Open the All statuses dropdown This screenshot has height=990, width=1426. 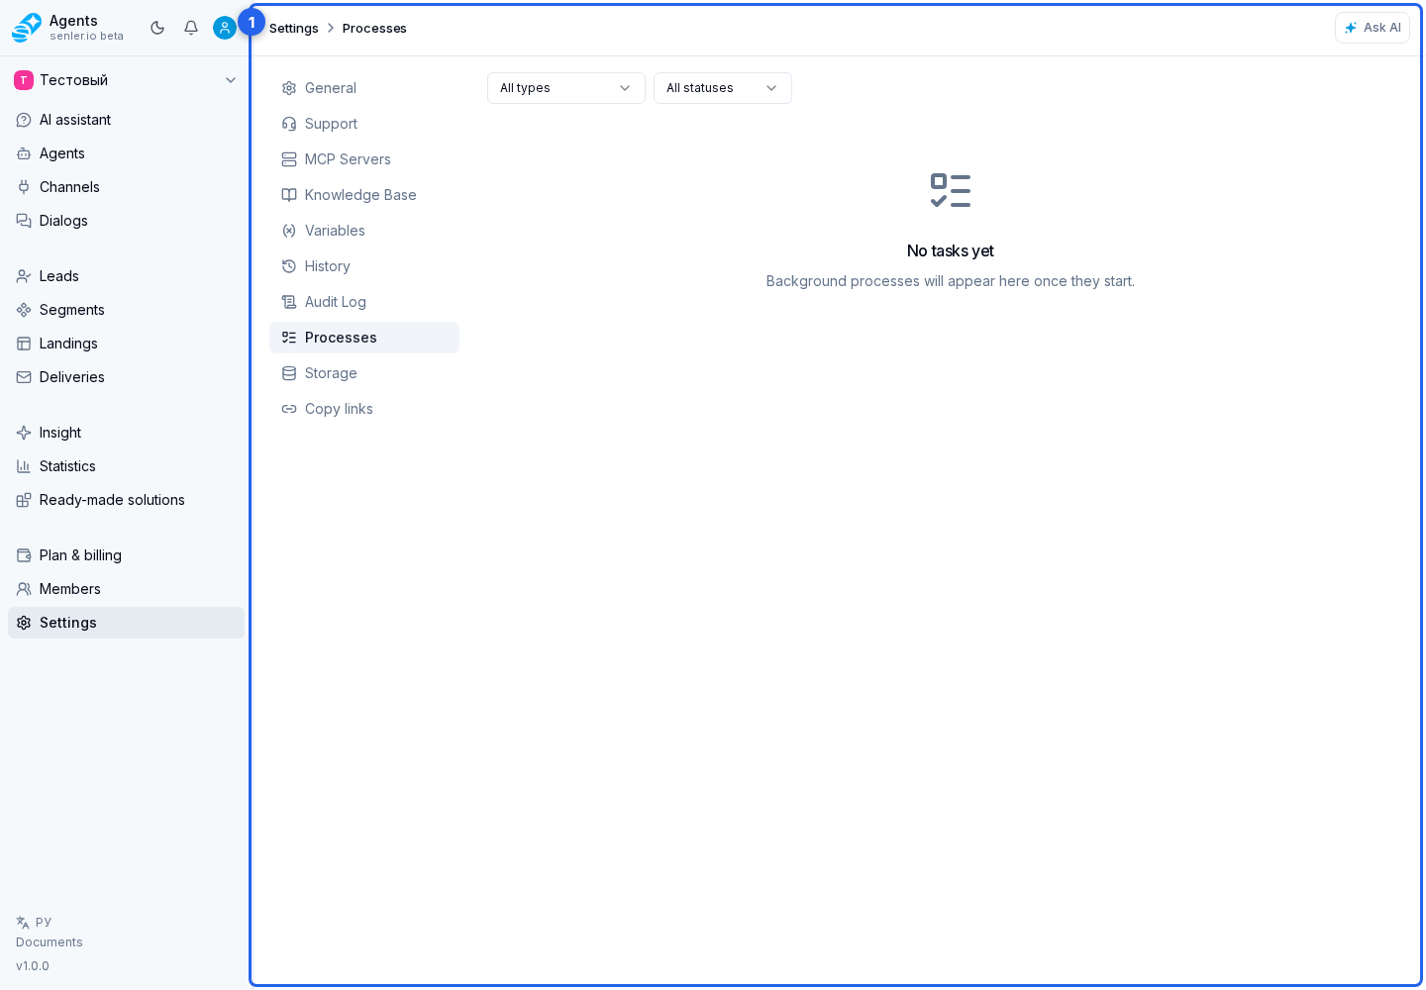[x=723, y=88]
